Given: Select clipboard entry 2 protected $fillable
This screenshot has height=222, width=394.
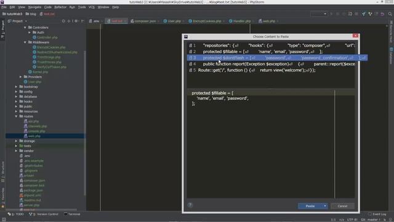Looking at the screenshot, I should pos(271,52).
